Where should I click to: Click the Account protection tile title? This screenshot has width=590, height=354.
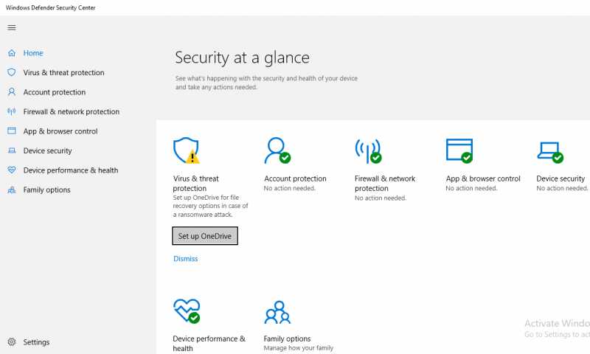tap(295, 178)
